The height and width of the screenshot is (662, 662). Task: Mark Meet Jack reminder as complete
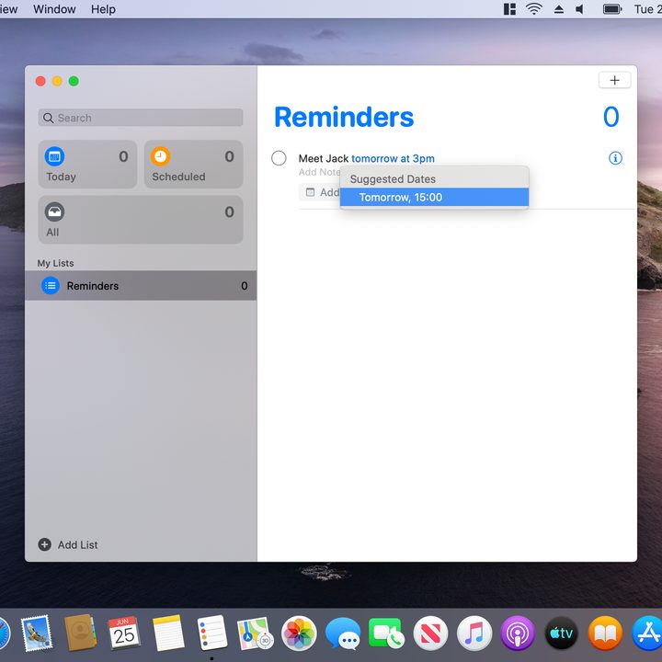click(279, 158)
